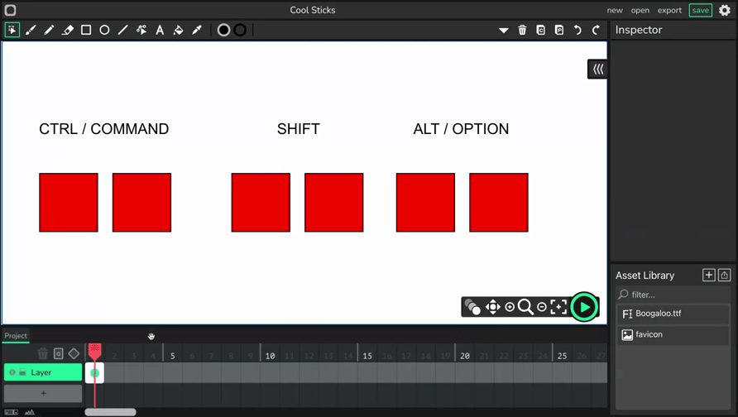The height and width of the screenshot is (417, 738).
Task: Collapse the Inspector side panel
Action: pyautogui.click(x=597, y=69)
